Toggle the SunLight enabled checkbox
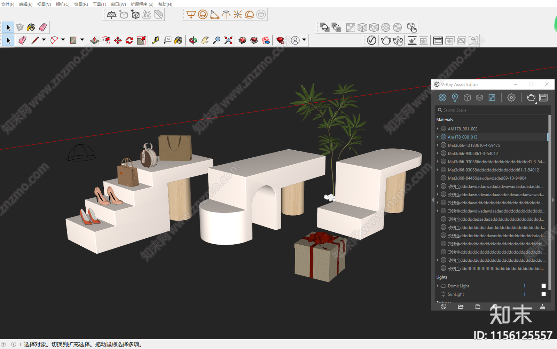The height and width of the screenshot is (349, 557). pyautogui.click(x=543, y=294)
